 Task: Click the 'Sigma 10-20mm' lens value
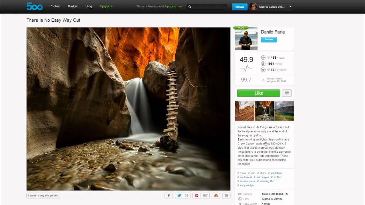pos(272,199)
